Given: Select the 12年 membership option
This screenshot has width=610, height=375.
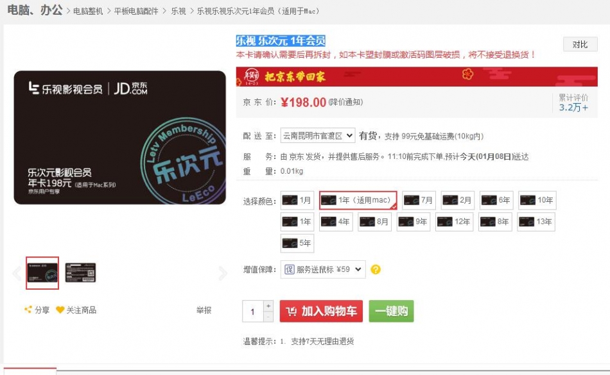Looking at the screenshot, I should tap(455, 222).
